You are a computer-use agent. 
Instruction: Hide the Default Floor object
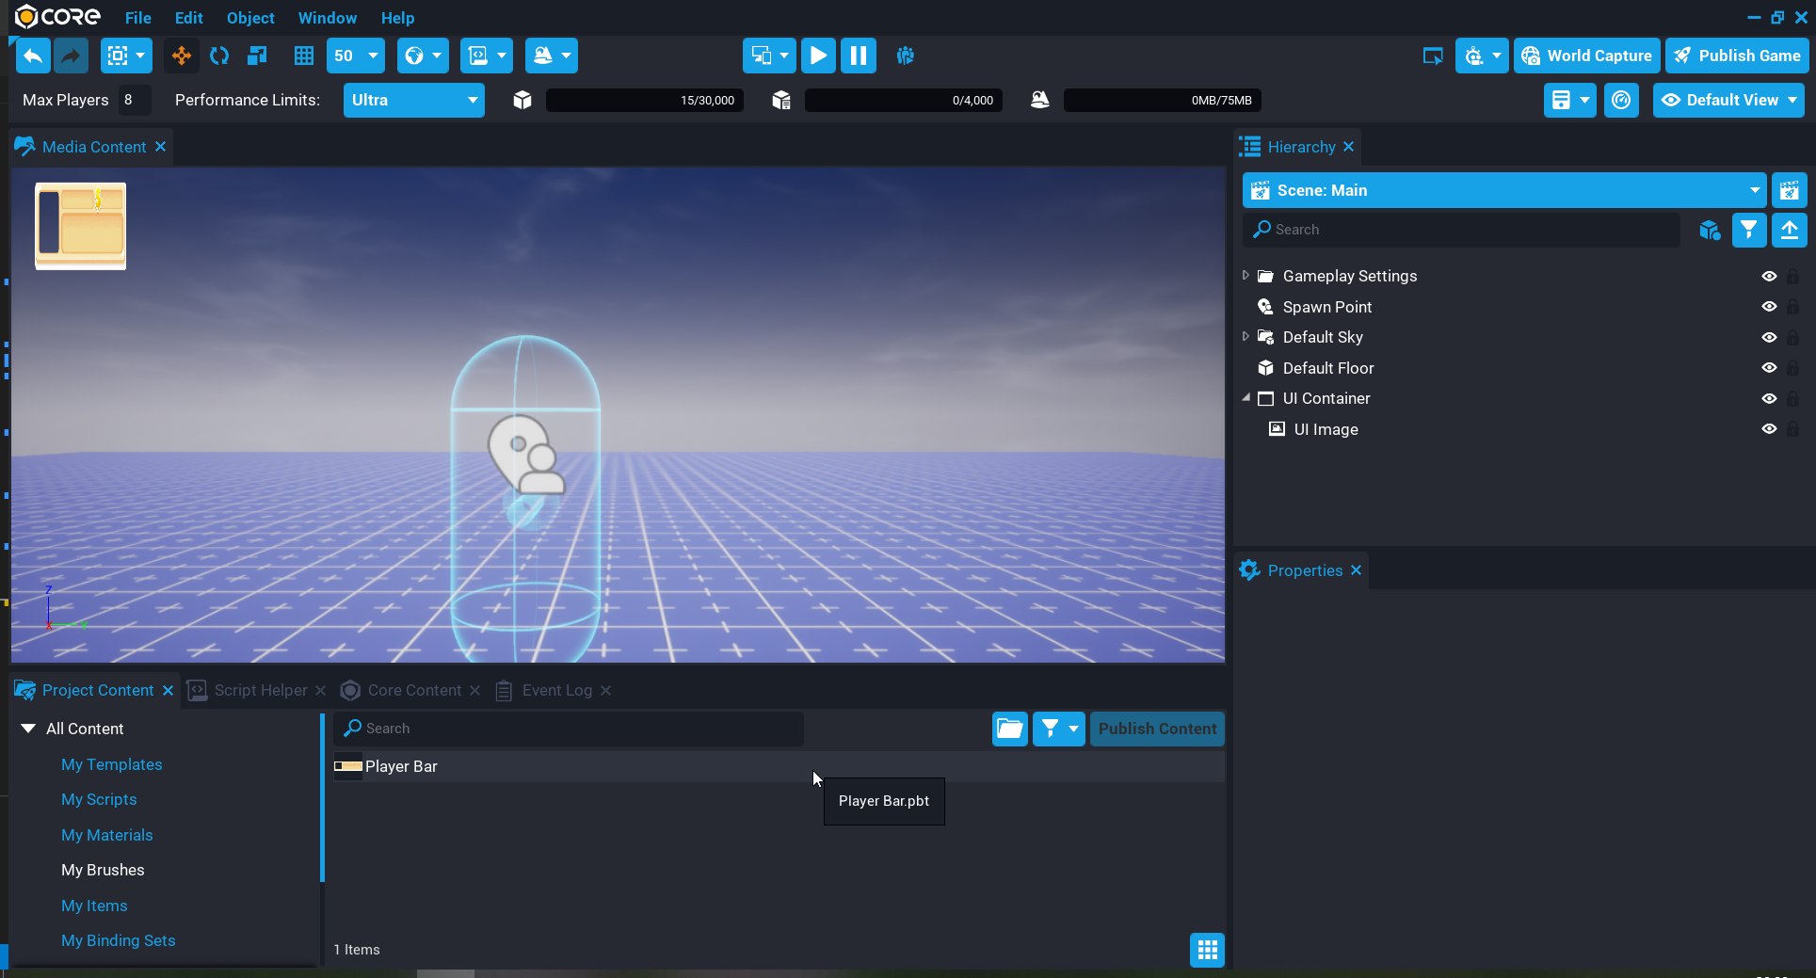[x=1769, y=368]
